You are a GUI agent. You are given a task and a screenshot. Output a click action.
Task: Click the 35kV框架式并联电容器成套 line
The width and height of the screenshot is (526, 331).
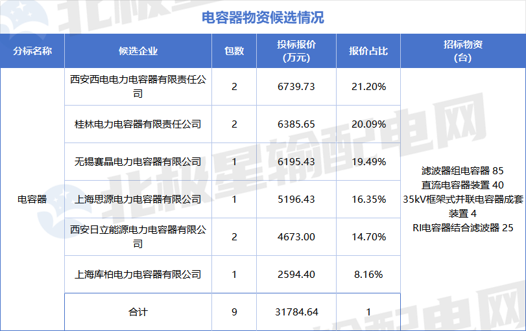463,200
